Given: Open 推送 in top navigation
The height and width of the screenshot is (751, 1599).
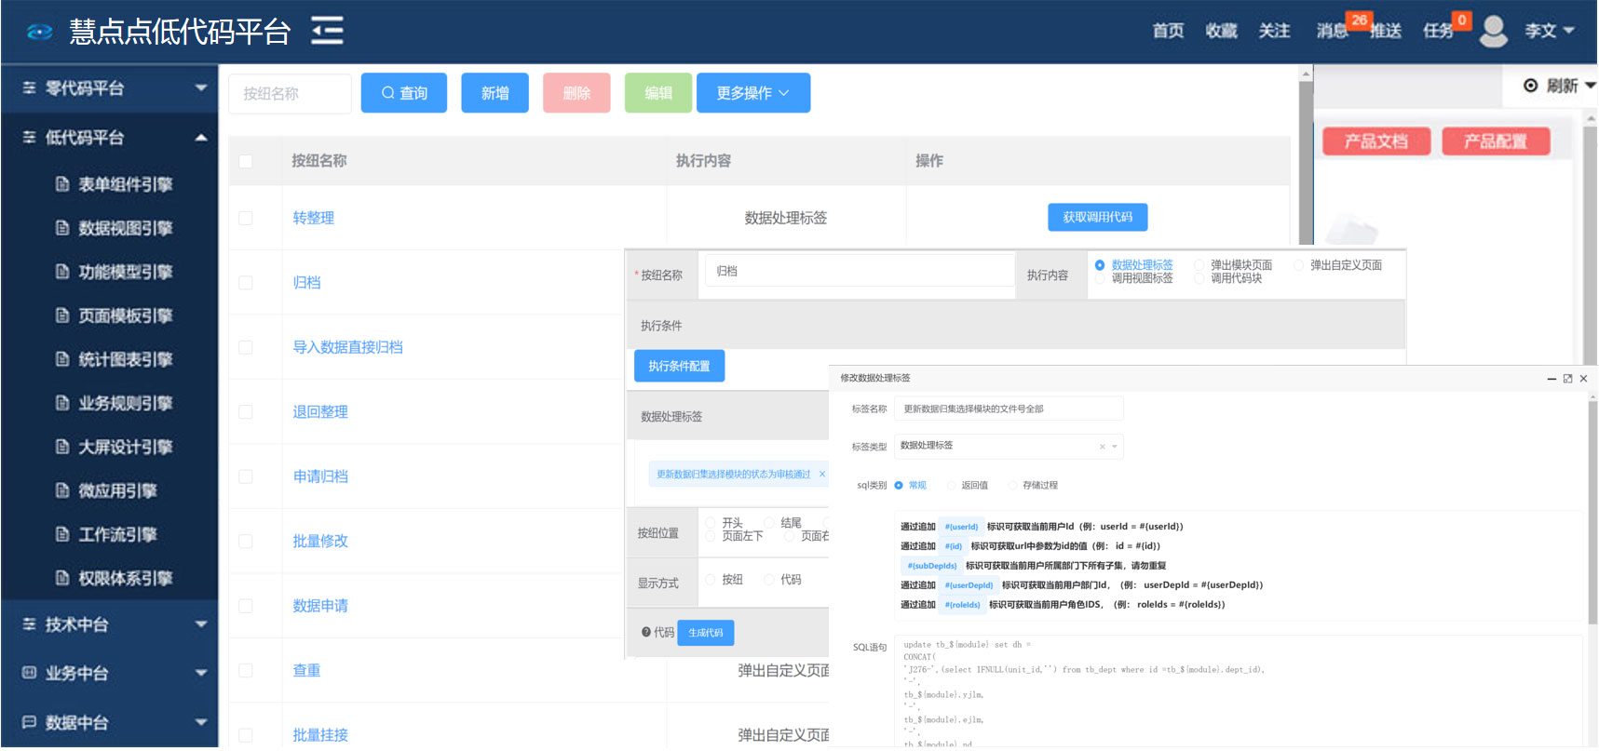Looking at the screenshot, I should point(1386,31).
